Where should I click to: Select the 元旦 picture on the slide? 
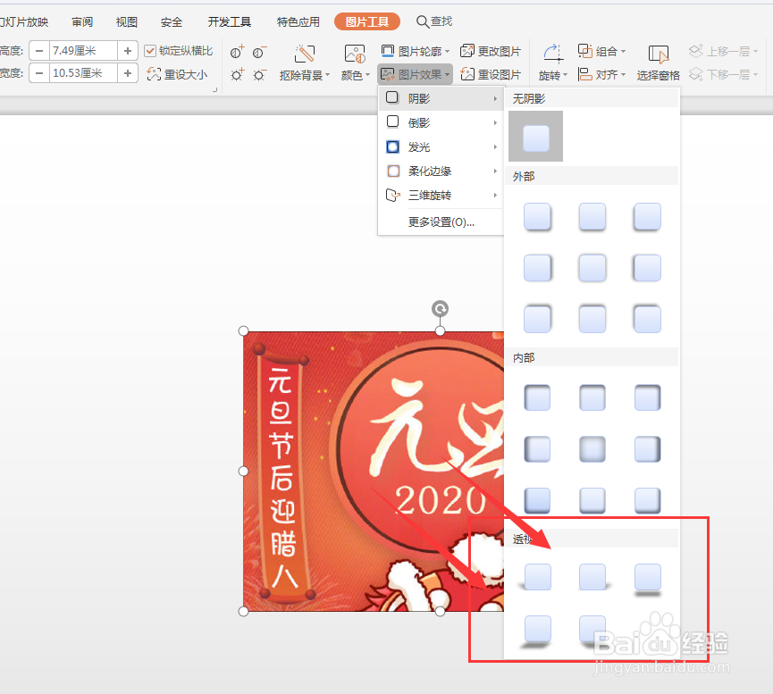click(374, 472)
